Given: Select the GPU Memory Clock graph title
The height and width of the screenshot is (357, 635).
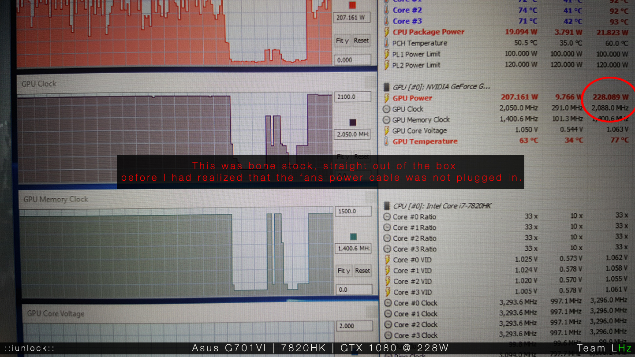Looking at the screenshot, I should click(56, 199).
